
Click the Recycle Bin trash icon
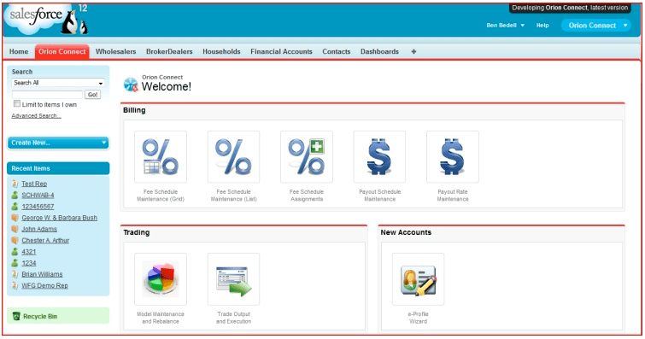tap(16, 316)
